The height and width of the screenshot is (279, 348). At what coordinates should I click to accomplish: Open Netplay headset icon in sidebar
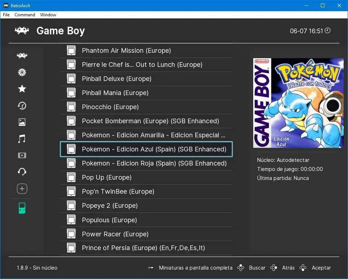click(22, 172)
